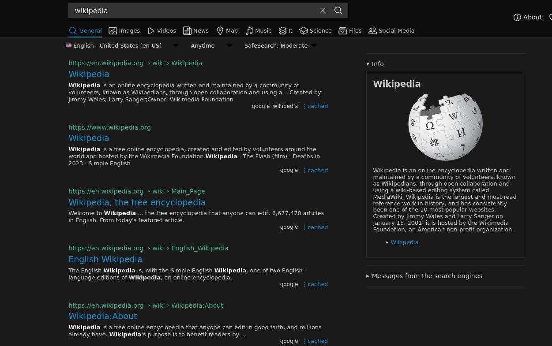This screenshot has height=346, width=552.
Task: Open the About page info icon
Action: (x=528, y=18)
